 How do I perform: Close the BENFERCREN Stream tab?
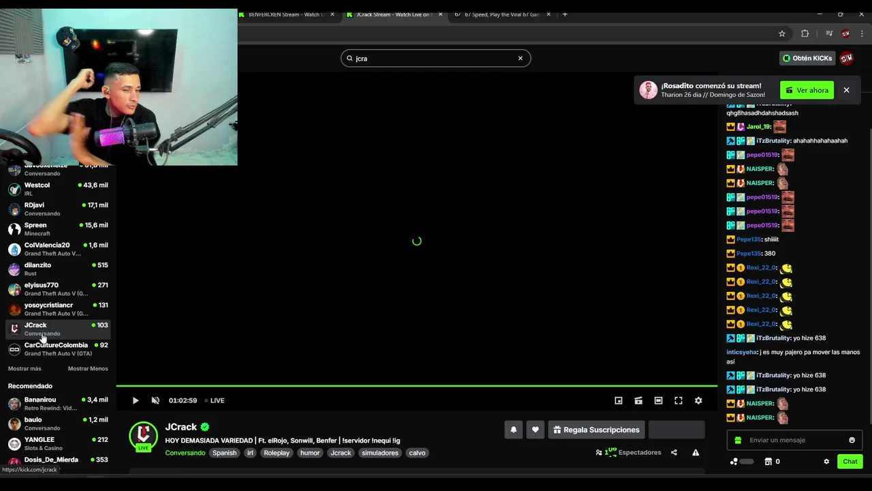coord(332,14)
